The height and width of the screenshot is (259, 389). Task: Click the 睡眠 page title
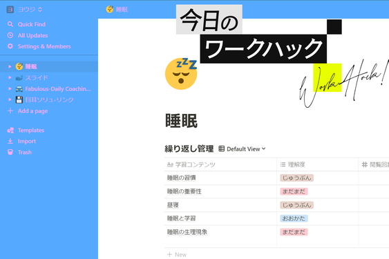pos(181,121)
